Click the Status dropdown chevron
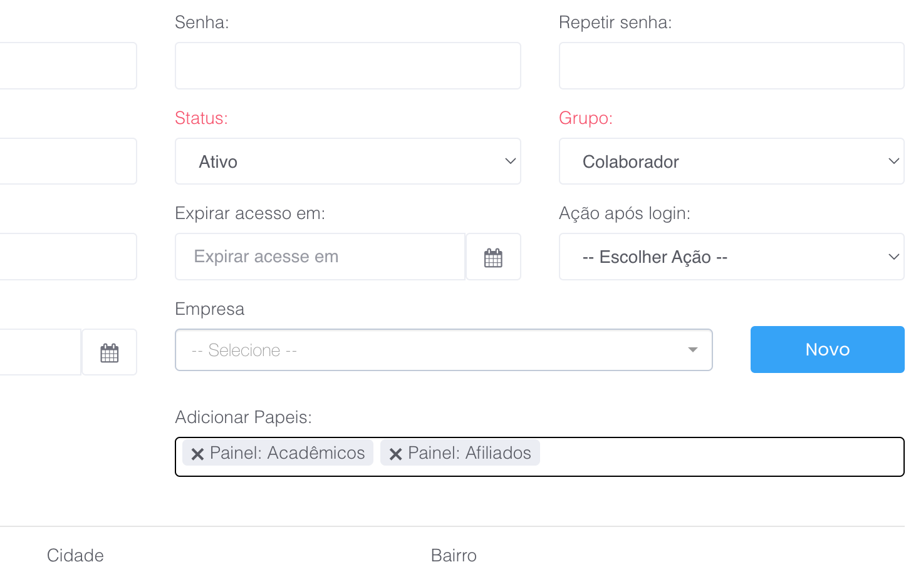911x572 pixels. [510, 161]
